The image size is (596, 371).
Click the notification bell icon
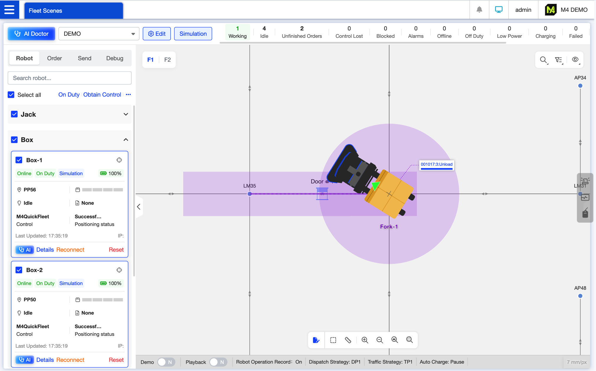(x=479, y=10)
